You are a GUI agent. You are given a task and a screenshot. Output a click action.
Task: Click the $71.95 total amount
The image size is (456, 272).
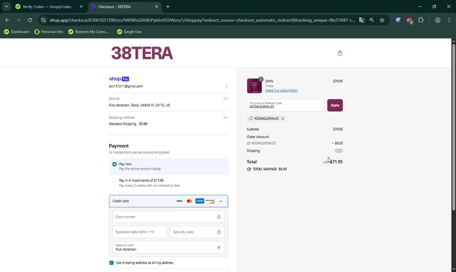coord(336,162)
